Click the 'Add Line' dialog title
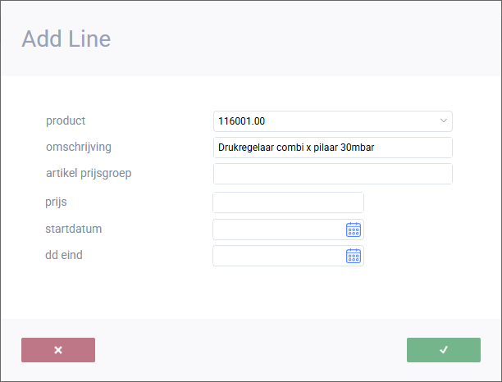The width and height of the screenshot is (502, 382). coord(66,39)
